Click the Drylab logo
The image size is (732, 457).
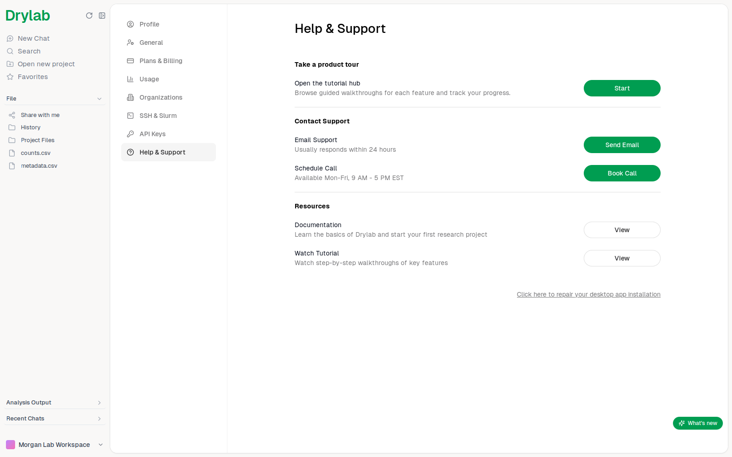tap(28, 16)
